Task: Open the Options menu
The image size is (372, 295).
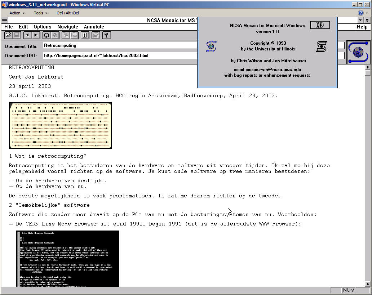Action: 42,27
